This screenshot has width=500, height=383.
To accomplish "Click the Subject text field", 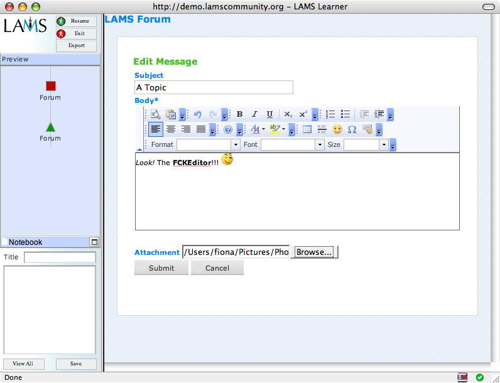I will click(x=214, y=87).
